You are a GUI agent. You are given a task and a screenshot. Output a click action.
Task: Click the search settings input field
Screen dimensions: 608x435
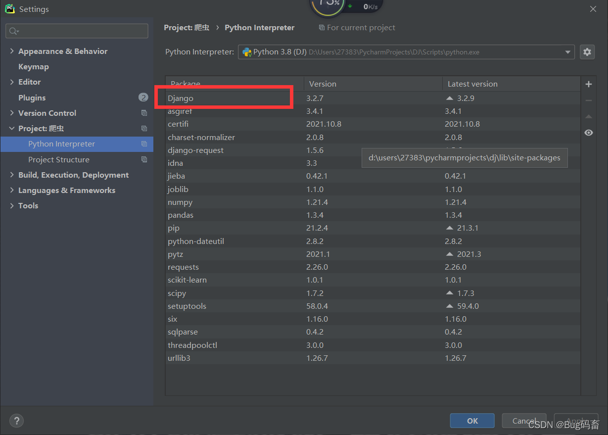coord(77,31)
